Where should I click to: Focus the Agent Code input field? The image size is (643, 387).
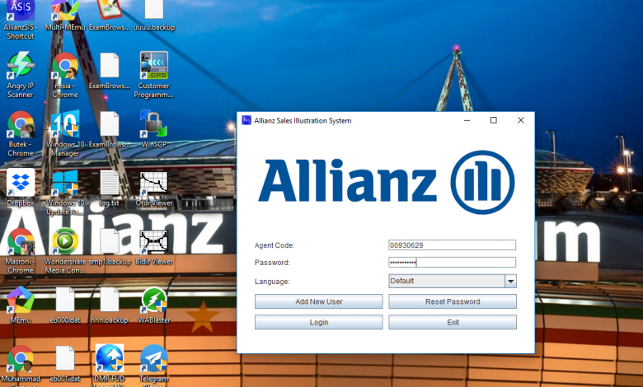(x=452, y=245)
